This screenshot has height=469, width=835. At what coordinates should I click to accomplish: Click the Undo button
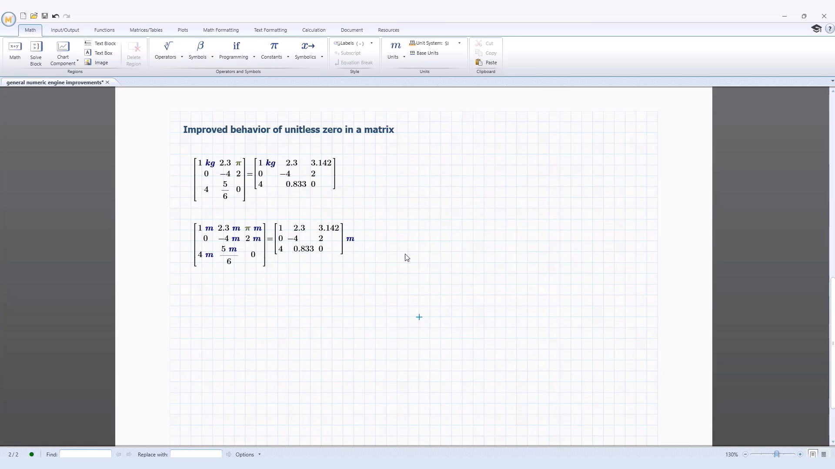coord(55,16)
